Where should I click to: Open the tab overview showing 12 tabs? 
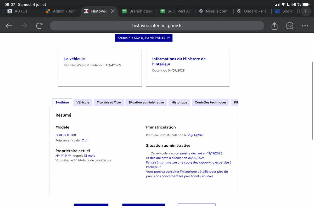(x=290, y=26)
